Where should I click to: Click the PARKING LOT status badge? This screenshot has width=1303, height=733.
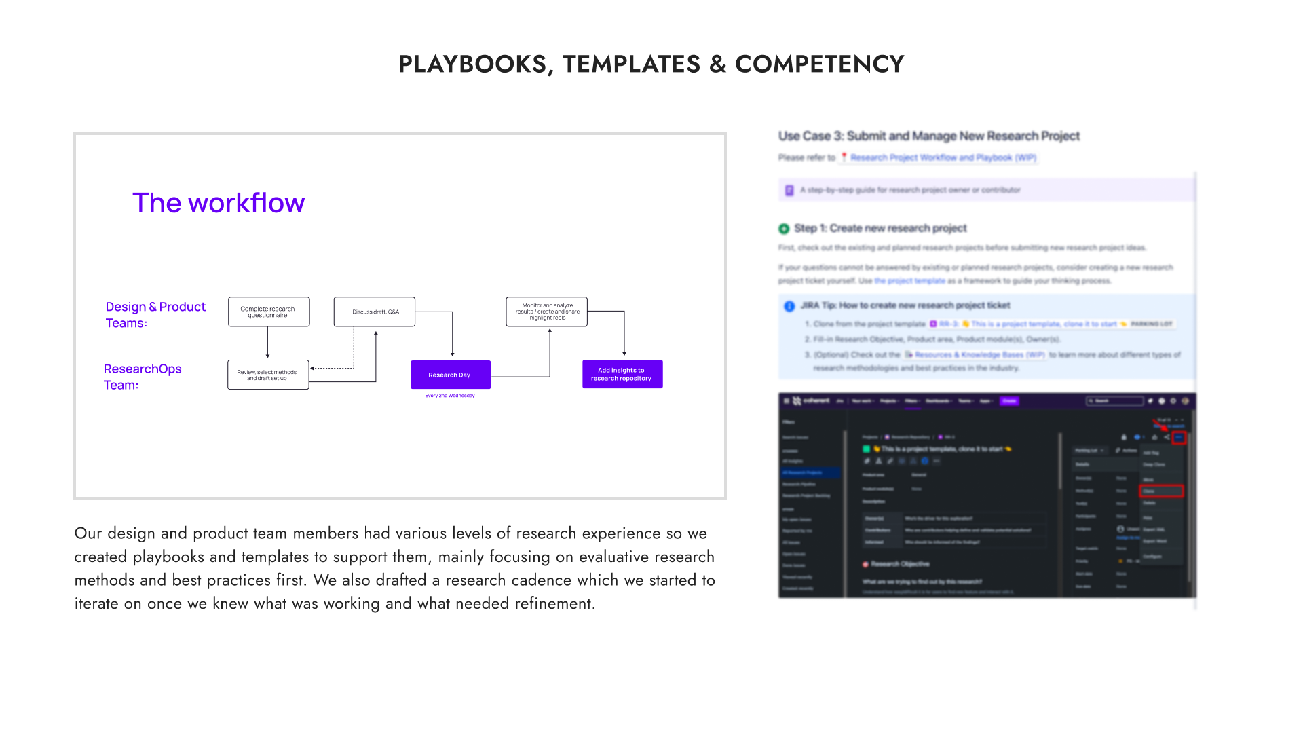(1152, 324)
